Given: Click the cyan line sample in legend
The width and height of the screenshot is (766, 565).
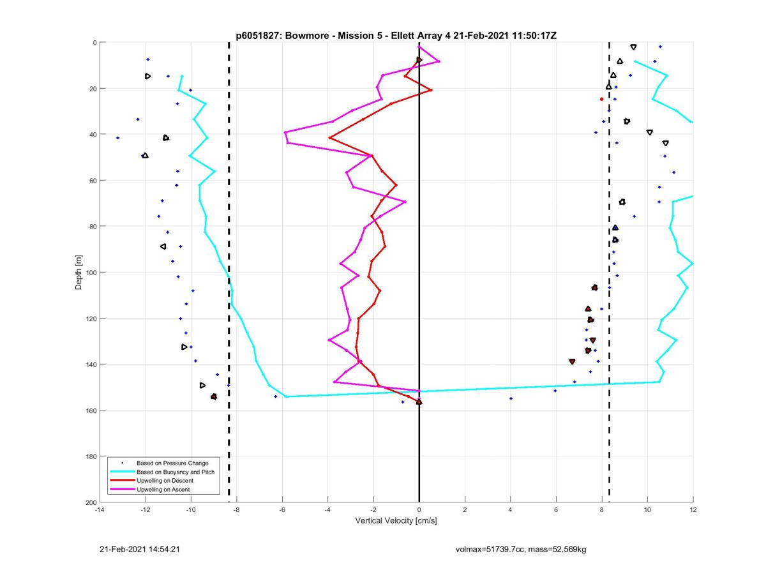Looking at the screenshot, I should [x=122, y=472].
